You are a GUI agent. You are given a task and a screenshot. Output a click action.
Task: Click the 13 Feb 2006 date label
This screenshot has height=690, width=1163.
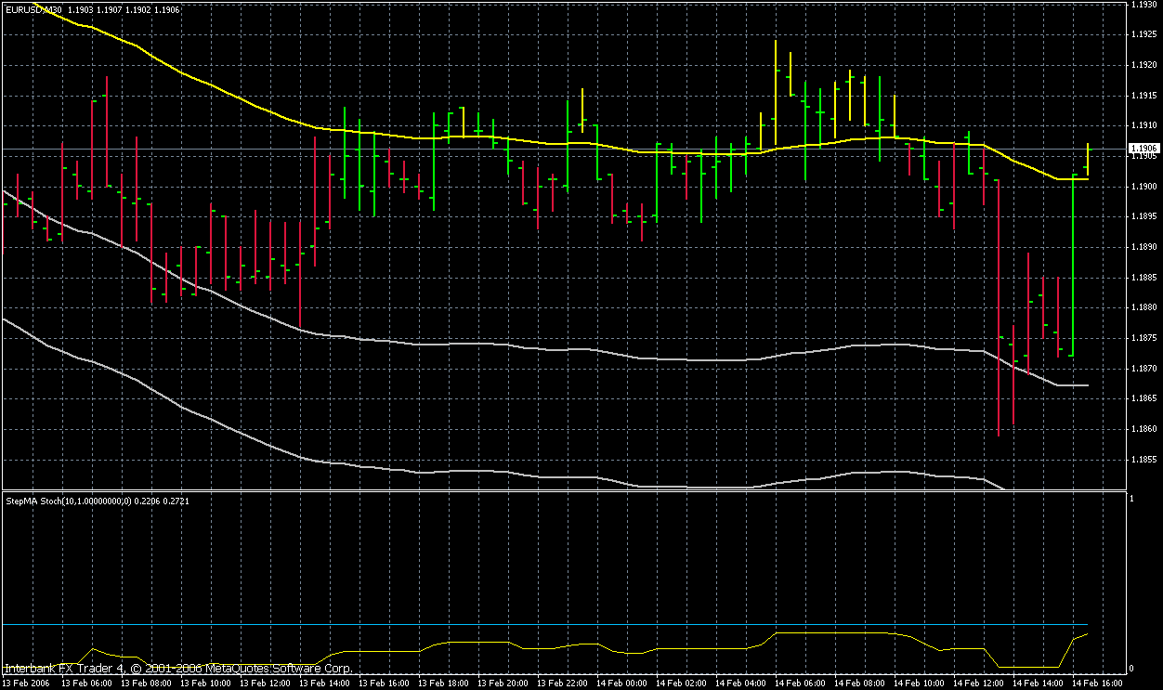[25, 683]
